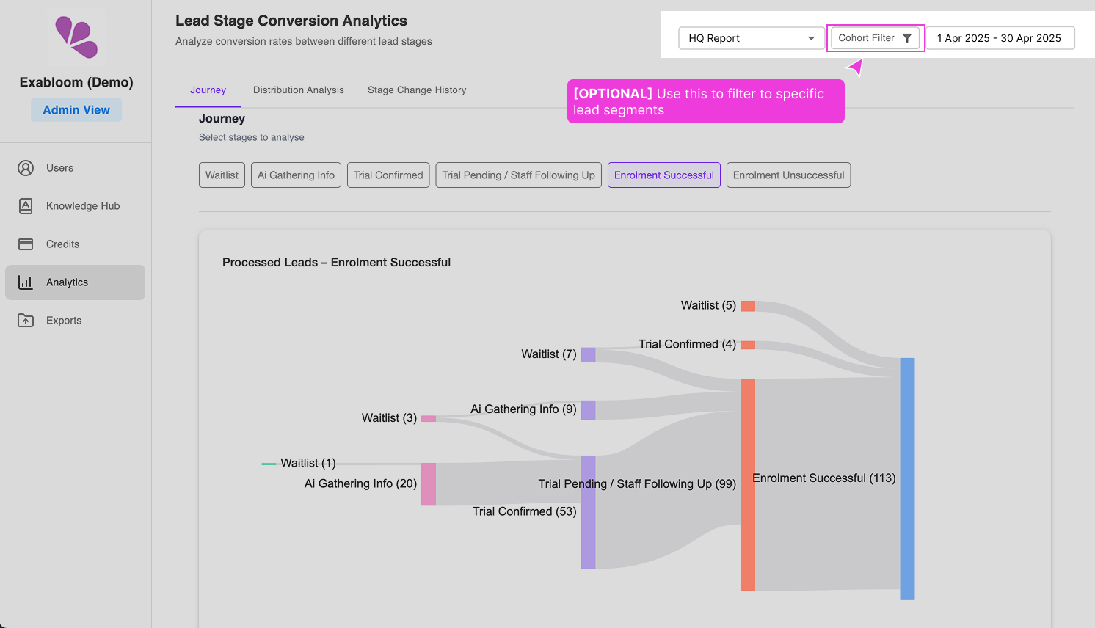Image resolution: width=1095 pixels, height=628 pixels.
Task: Deselect the Enrolment Successful stage chip
Action: (x=663, y=175)
